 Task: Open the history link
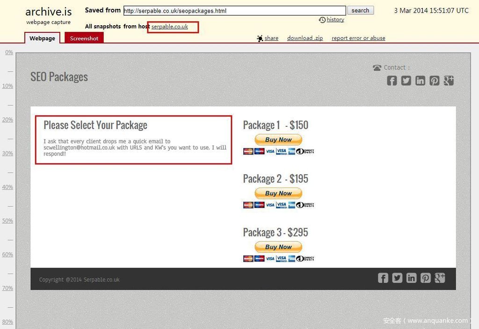(335, 20)
